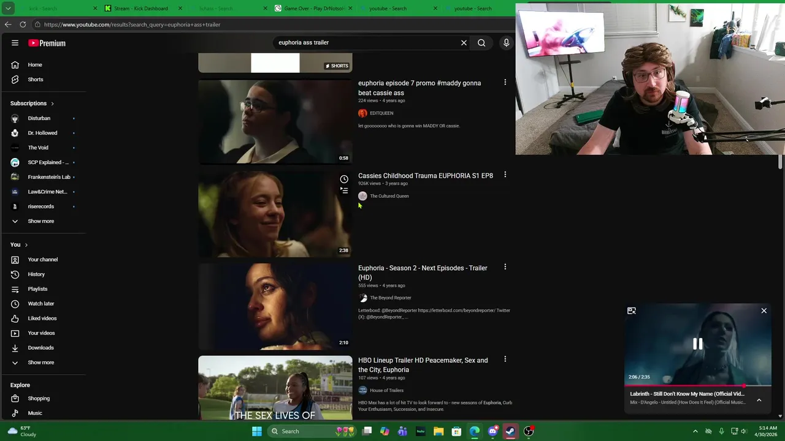Open Euphoria Season 2 Next Episodes trailer title
This screenshot has height=441, width=785.
pyautogui.click(x=423, y=273)
